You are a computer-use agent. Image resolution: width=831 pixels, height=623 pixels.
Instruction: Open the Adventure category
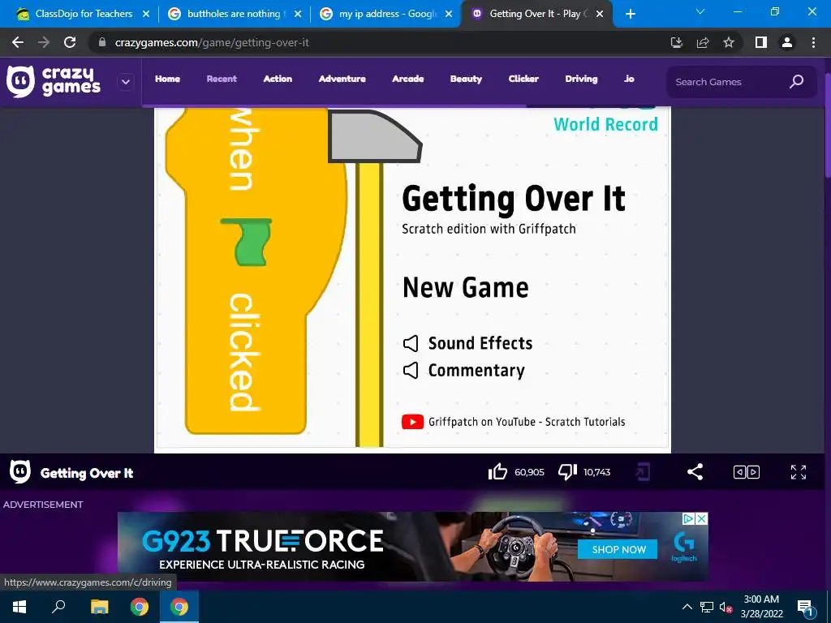(342, 79)
